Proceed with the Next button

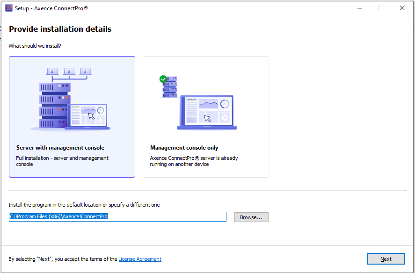[386, 259]
